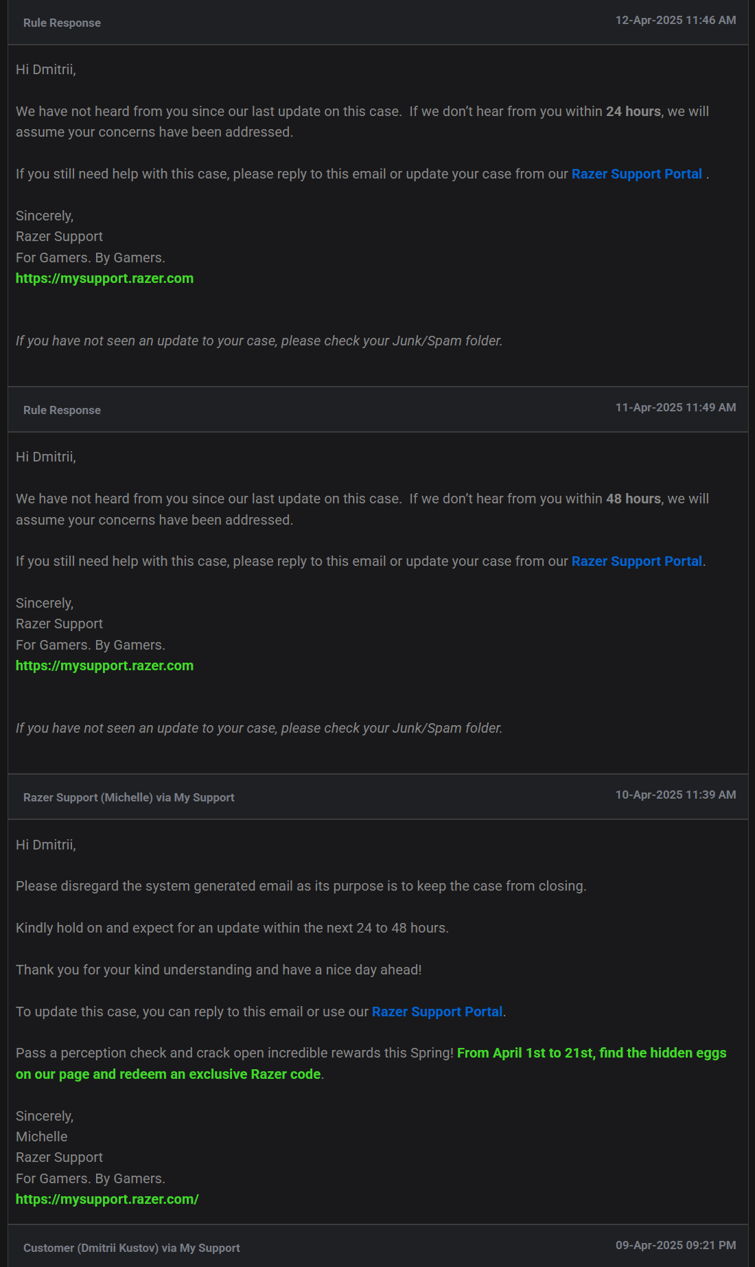Click 'Kindly hold on and expect' update line
Viewport: 755px width, 1267px height.
click(232, 928)
